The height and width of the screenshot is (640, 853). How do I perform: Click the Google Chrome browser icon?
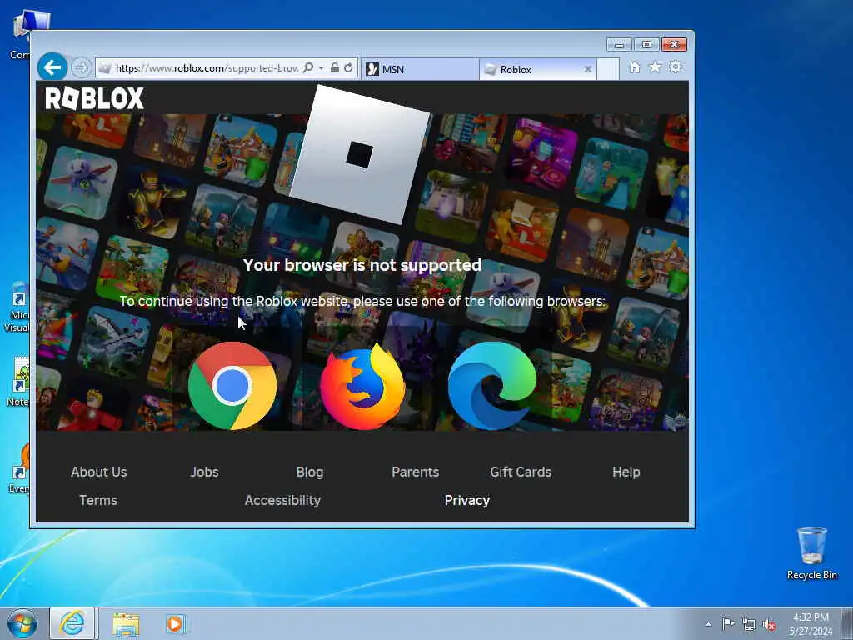(x=232, y=386)
